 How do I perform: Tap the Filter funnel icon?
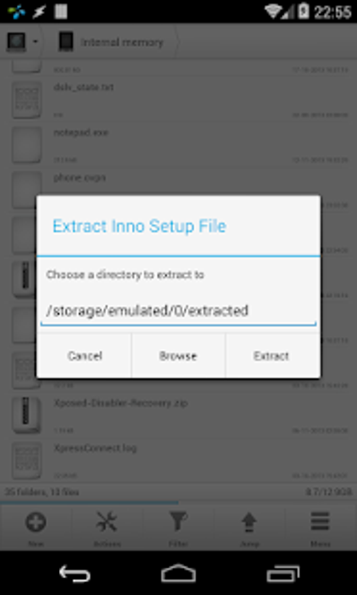click(178, 523)
